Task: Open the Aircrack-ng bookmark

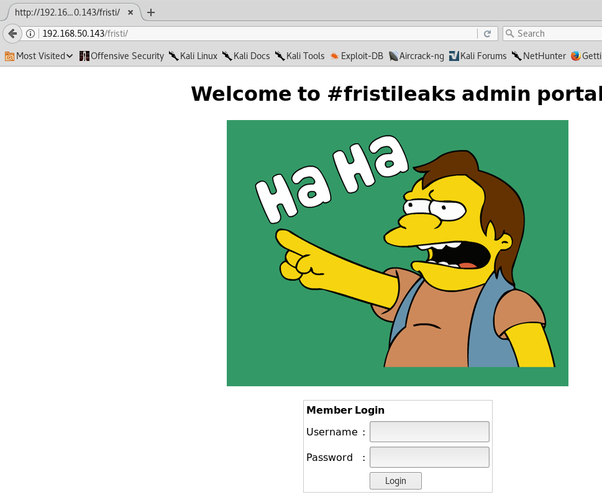Action: (417, 56)
